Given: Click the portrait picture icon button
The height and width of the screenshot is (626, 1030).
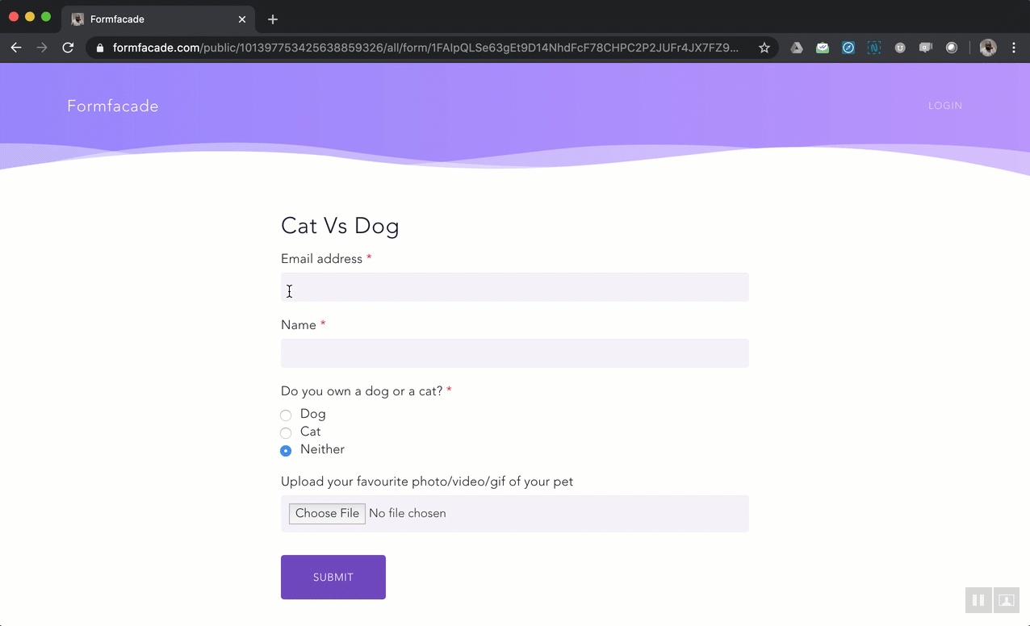Looking at the screenshot, I should point(1006,600).
